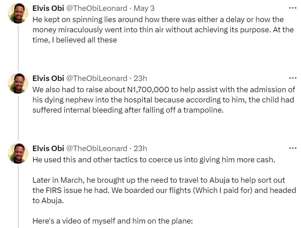Open more options on the May 3 tweet
The image size is (301, 228).
click(x=292, y=8)
